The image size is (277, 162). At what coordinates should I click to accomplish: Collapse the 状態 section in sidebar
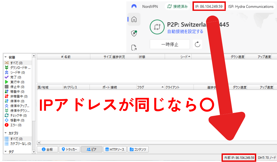(x=6, y=58)
